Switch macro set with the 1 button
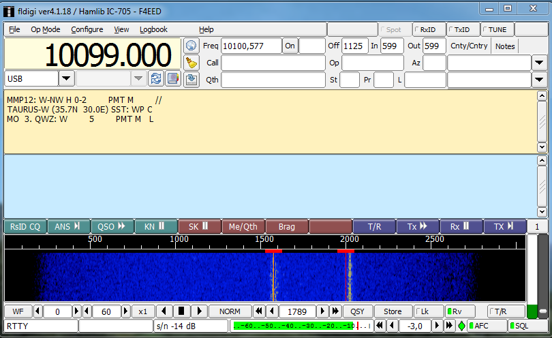 pos(537,227)
